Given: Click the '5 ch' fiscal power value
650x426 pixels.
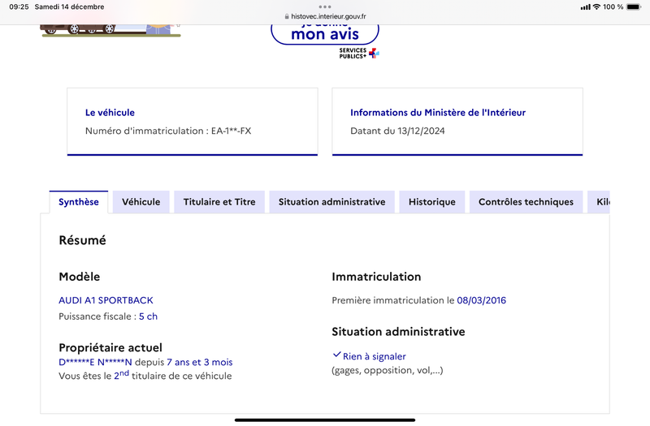Looking at the screenshot, I should 148,316.
